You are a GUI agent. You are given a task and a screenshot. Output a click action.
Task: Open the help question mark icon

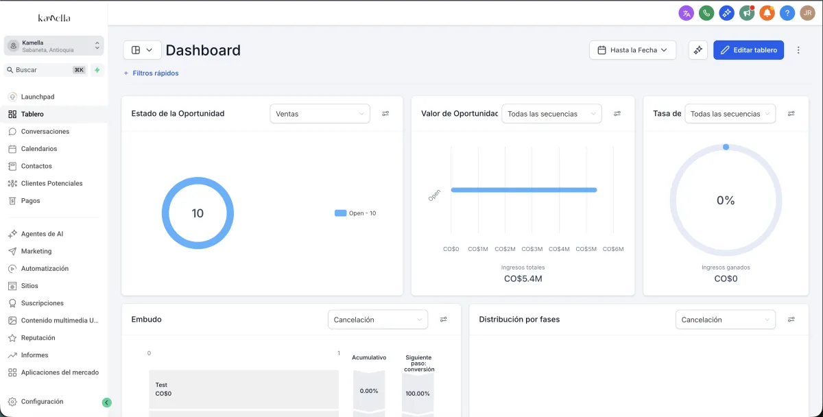787,13
